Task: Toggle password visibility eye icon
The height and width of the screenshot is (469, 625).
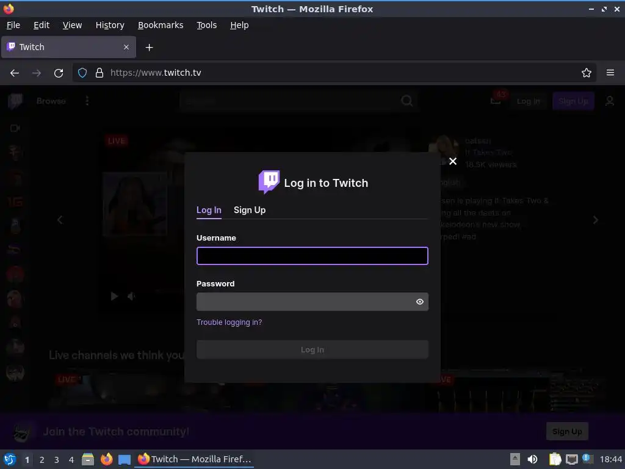Action: pyautogui.click(x=420, y=302)
